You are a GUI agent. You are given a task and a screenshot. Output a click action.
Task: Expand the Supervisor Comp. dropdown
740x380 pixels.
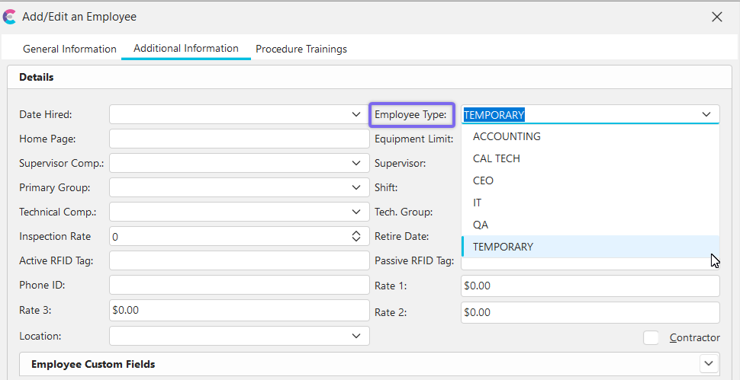tap(356, 163)
